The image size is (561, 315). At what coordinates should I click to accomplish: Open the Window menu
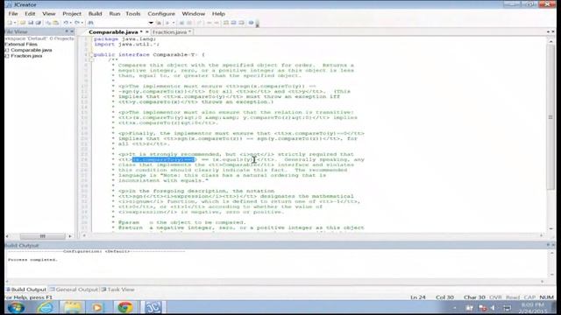[193, 14]
